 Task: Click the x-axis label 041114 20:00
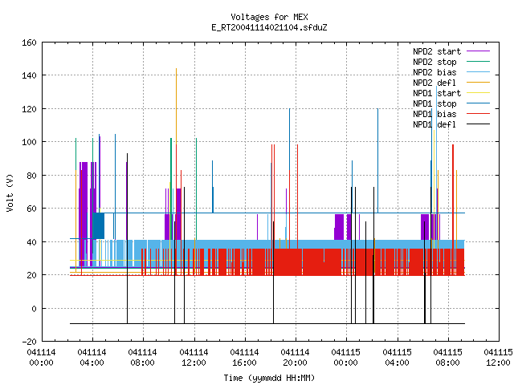[x=295, y=358]
